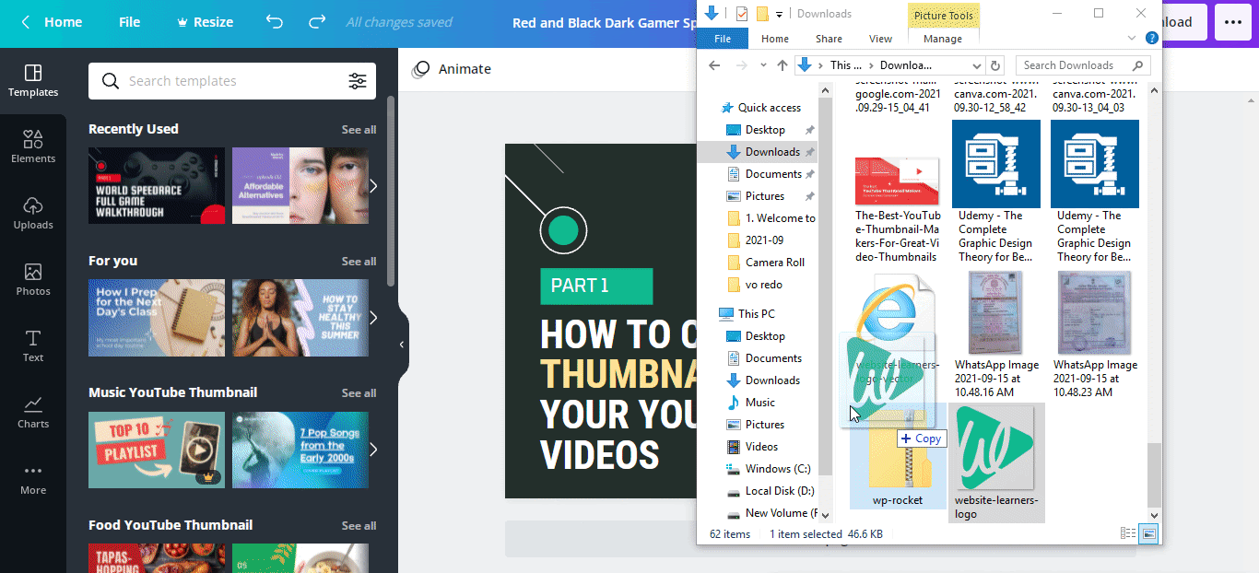Image resolution: width=1259 pixels, height=573 pixels.
Task: Open Explorer help question mark
Action: (x=1151, y=39)
